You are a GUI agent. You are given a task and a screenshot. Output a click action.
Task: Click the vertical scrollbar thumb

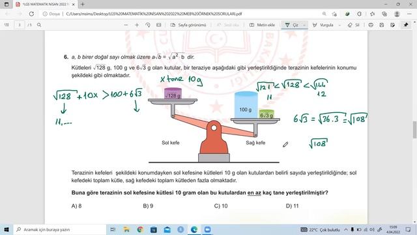tap(414, 129)
